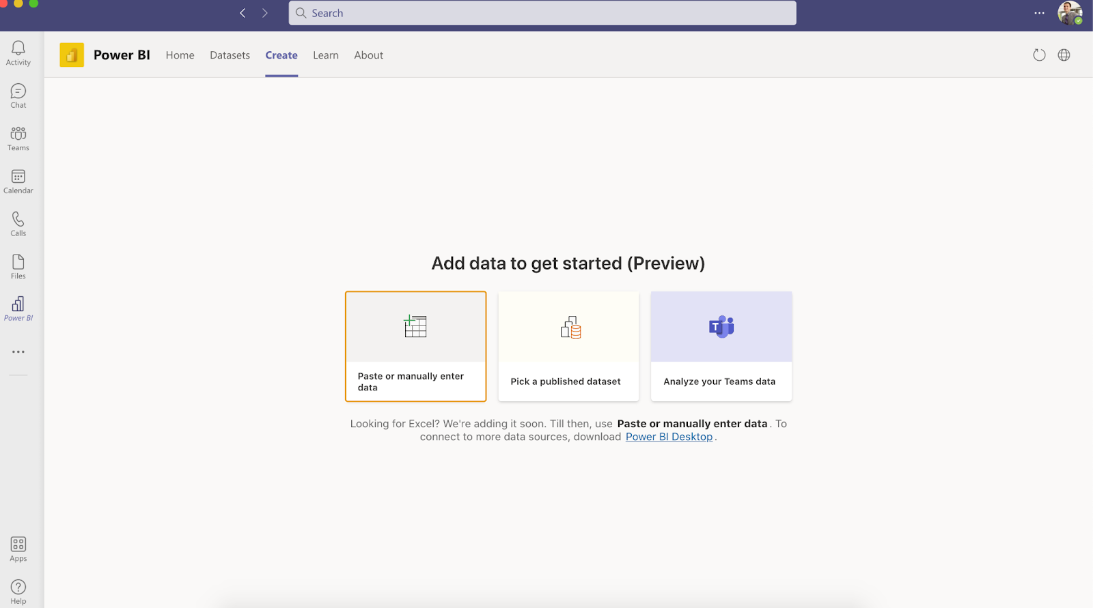This screenshot has width=1093, height=608.
Task: Go to Teams in the sidebar
Action: (x=18, y=139)
